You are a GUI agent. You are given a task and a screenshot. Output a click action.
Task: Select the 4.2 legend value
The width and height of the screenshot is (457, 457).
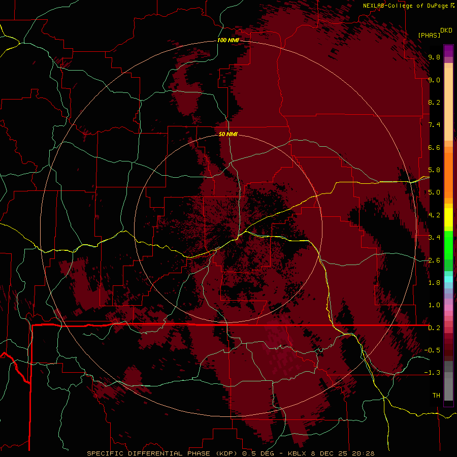(x=434, y=215)
